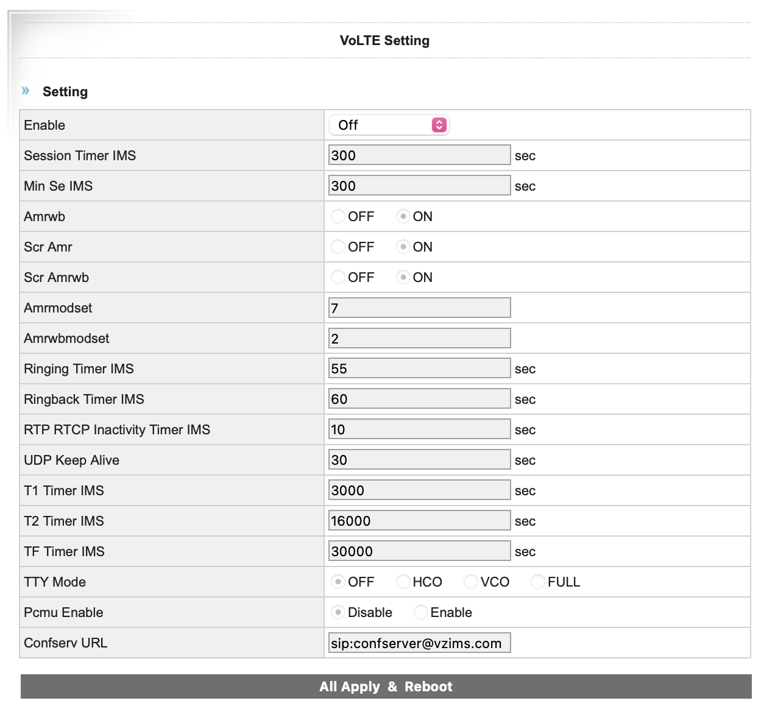Select VCO for TTY Mode

pyautogui.click(x=470, y=582)
